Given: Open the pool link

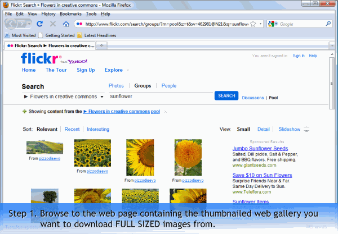Looking at the screenshot, I should point(155,112).
